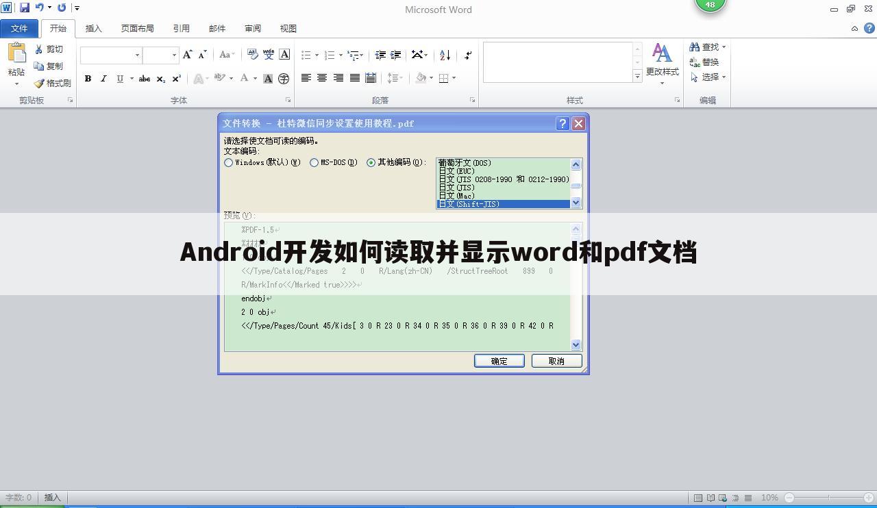The height and width of the screenshot is (508, 877).
Task: Switch to the 邮件 (Mailings) tab
Action: pos(217,28)
